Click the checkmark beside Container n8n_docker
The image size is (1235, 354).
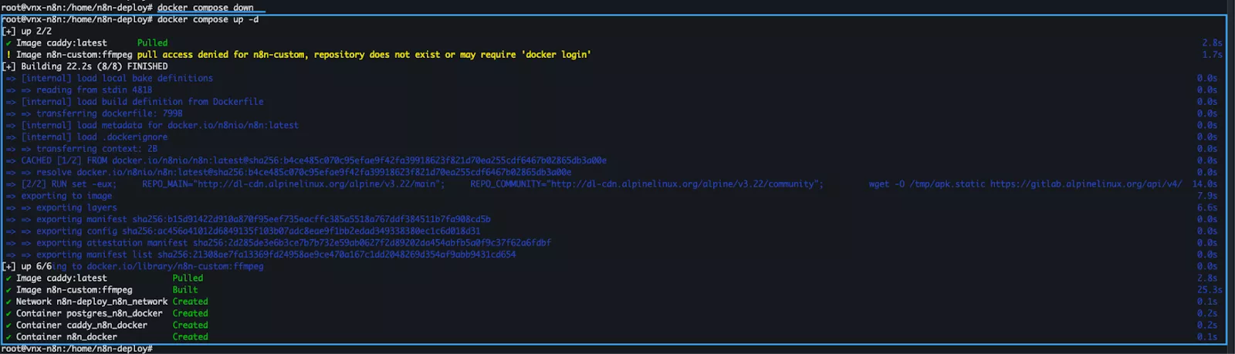pyautogui.click(x=8, y=337)
